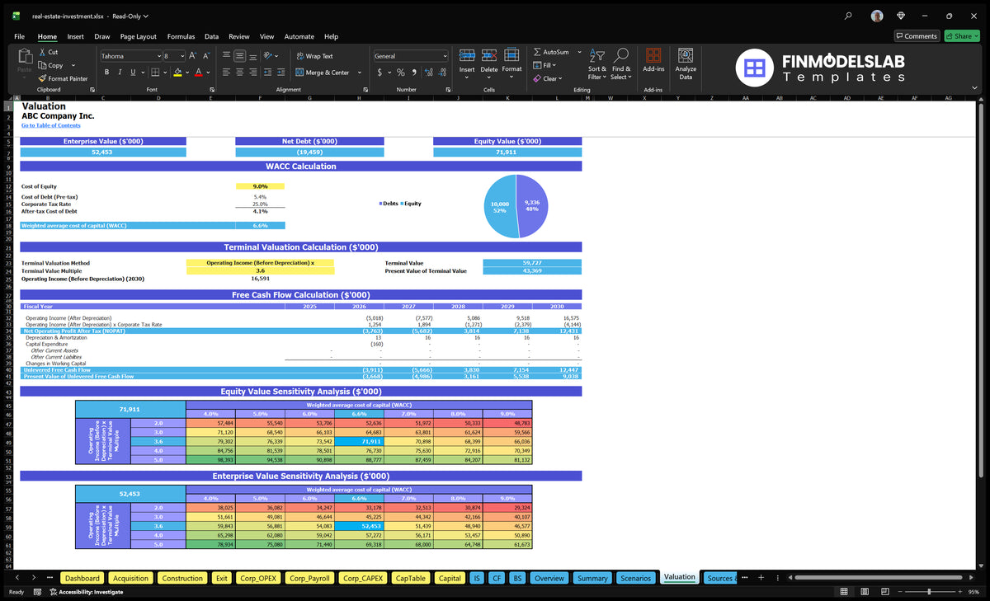Toggle Center horizontal alignment
The height and width of the screenshot is (601, 990).
(x=239, y=73)
